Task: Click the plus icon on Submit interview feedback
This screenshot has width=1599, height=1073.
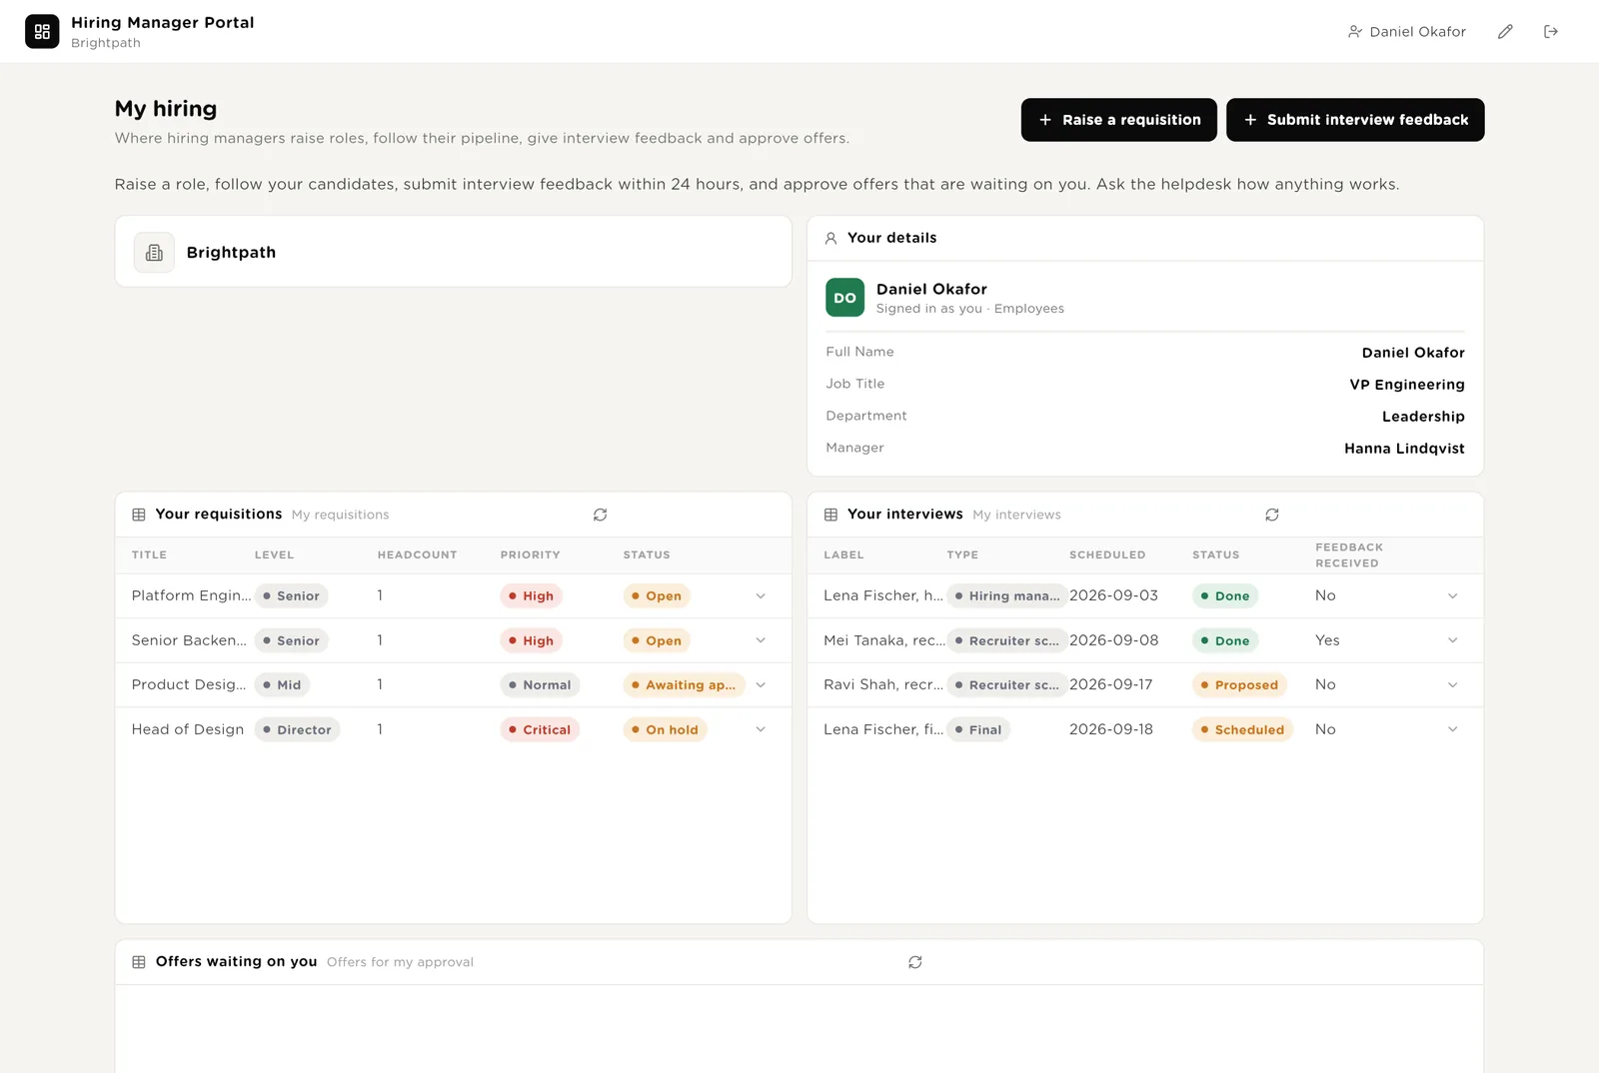Action: pyautogui.click(x=1250, y=120)
